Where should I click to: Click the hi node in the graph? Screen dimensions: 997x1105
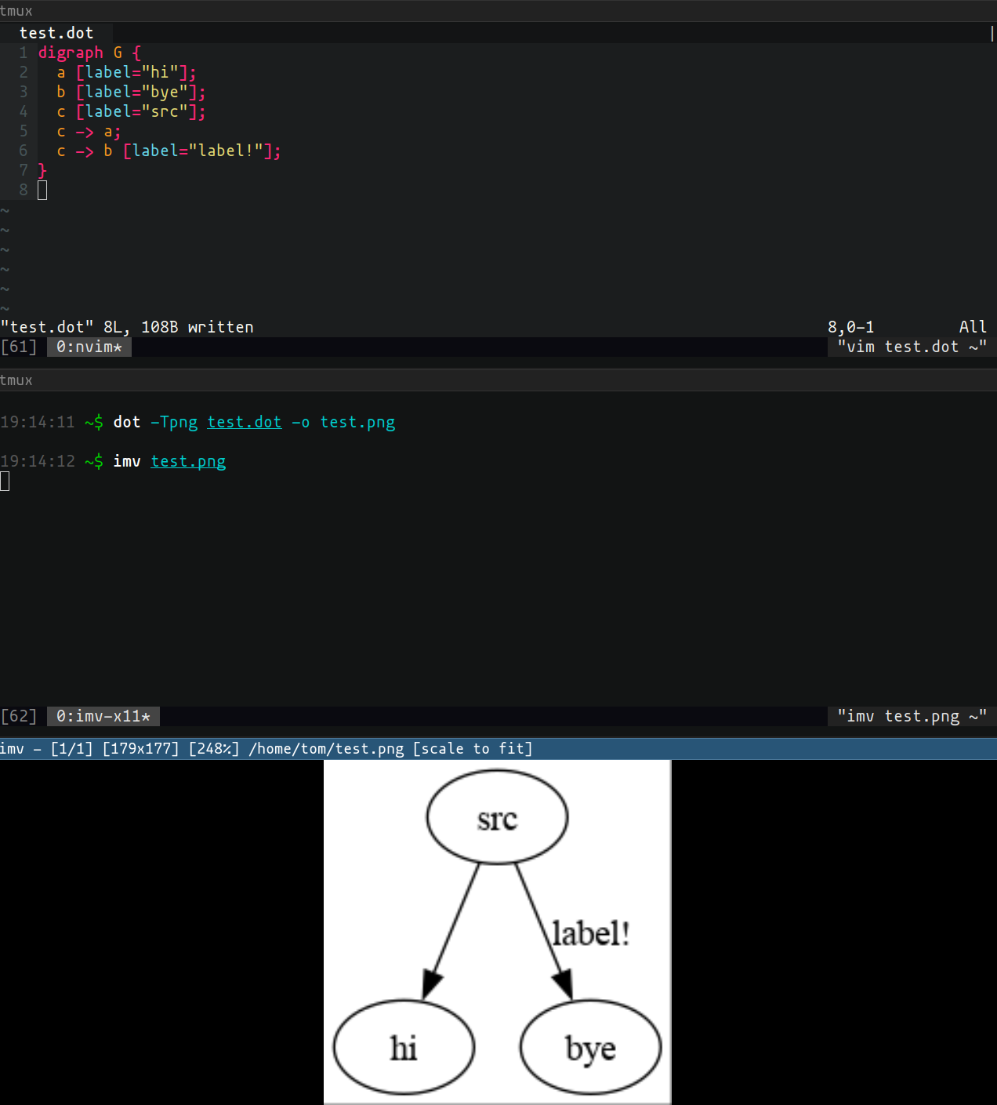pos(404,1048)
